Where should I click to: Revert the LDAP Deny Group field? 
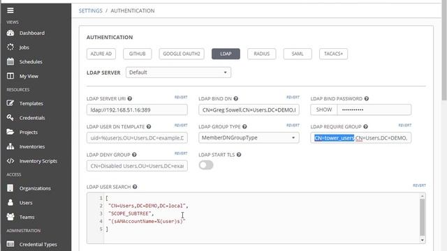pyautogui.click(x=181, y=153)
